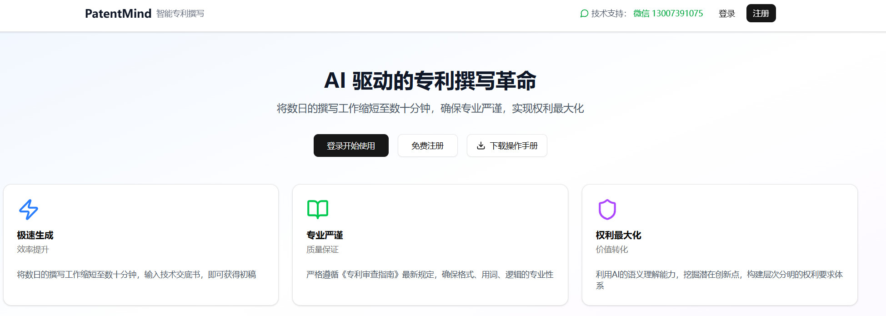Choose the 免费注册 button
This screenshot has height=316, width=886.
click(427, 146)
